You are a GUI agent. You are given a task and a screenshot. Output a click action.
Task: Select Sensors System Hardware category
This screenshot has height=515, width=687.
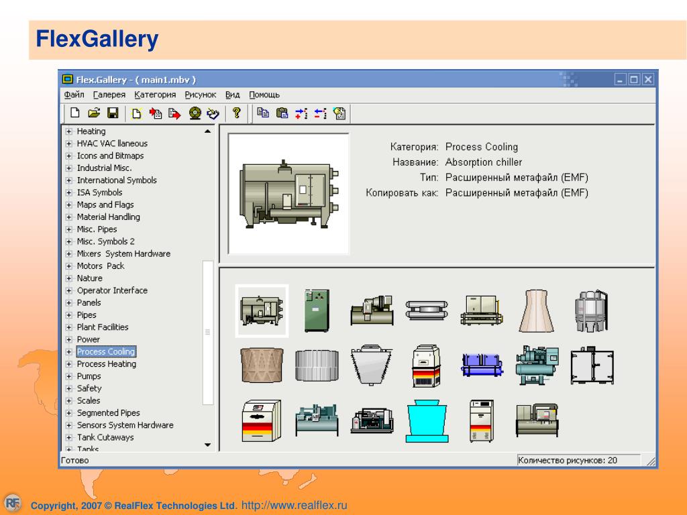(125, 424)
